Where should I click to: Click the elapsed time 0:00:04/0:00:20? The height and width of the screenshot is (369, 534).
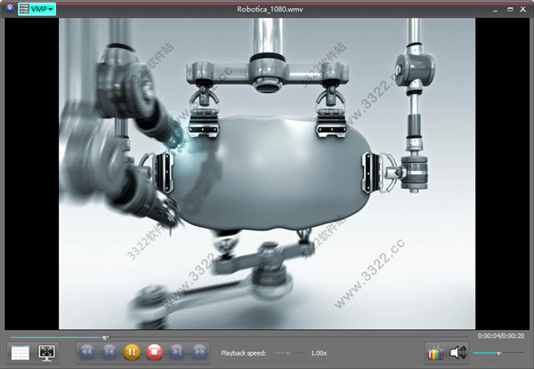click(500, 336)
